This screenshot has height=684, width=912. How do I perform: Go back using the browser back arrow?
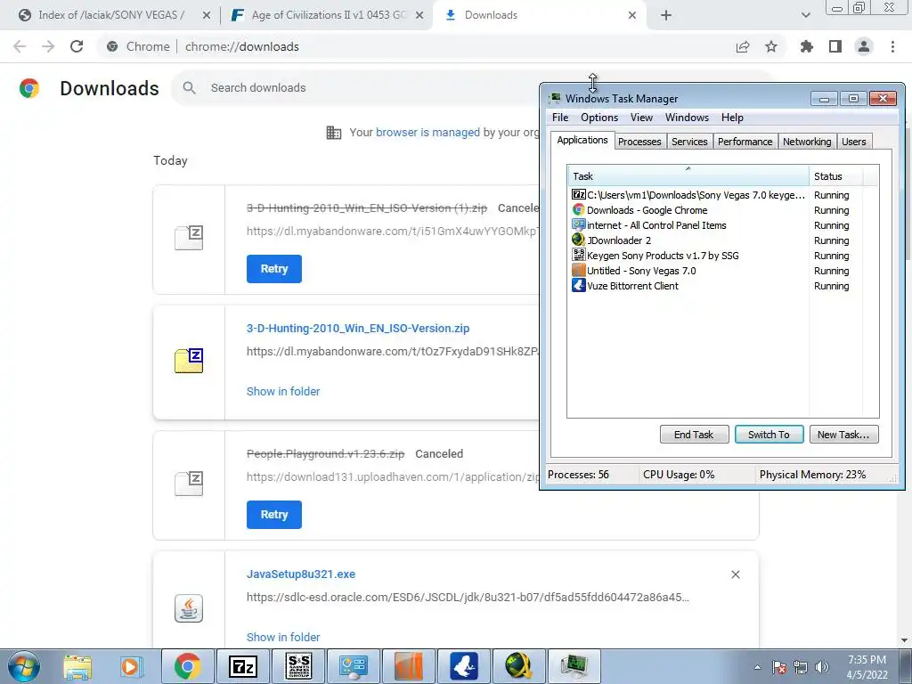(x=20, y=46)
